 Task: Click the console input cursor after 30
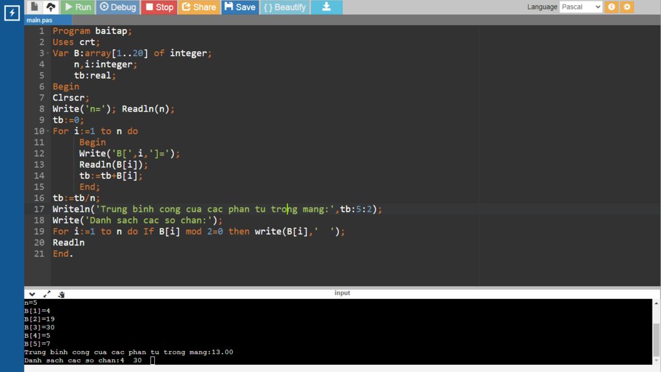(x=152, y=360)
